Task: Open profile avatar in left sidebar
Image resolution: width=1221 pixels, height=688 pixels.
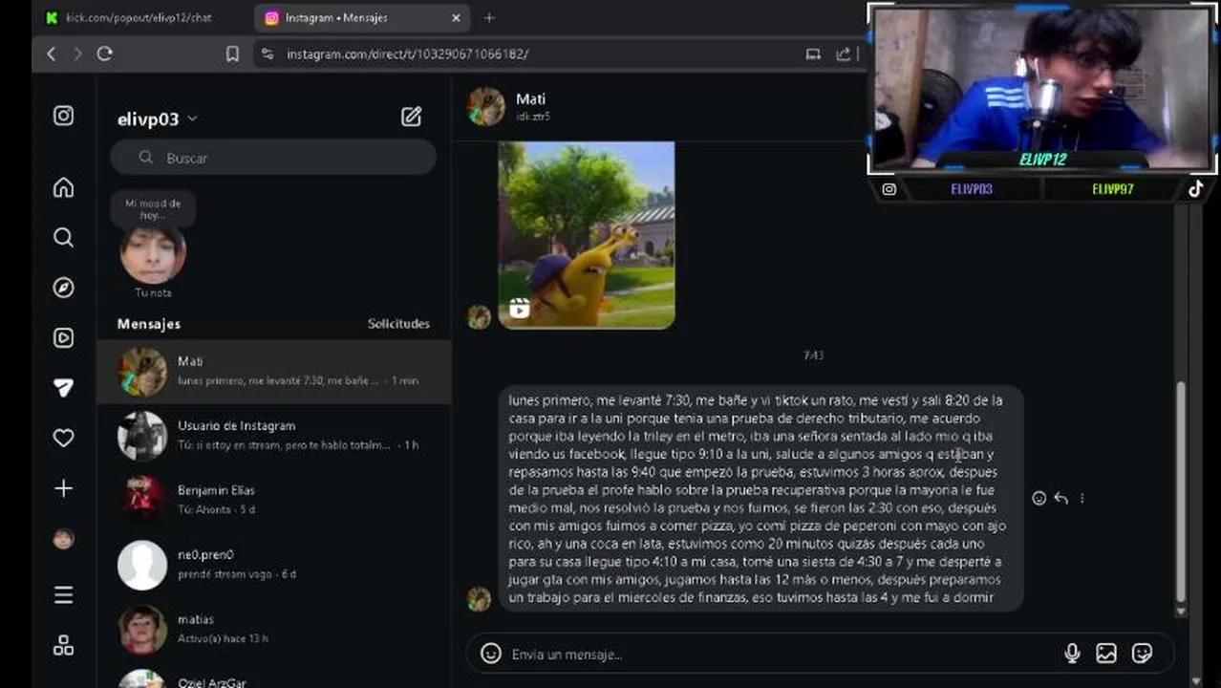Action: [x=63, y=539]
